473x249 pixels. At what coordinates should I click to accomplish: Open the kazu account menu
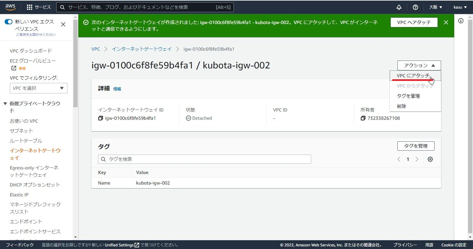click(x=460, y=7)
